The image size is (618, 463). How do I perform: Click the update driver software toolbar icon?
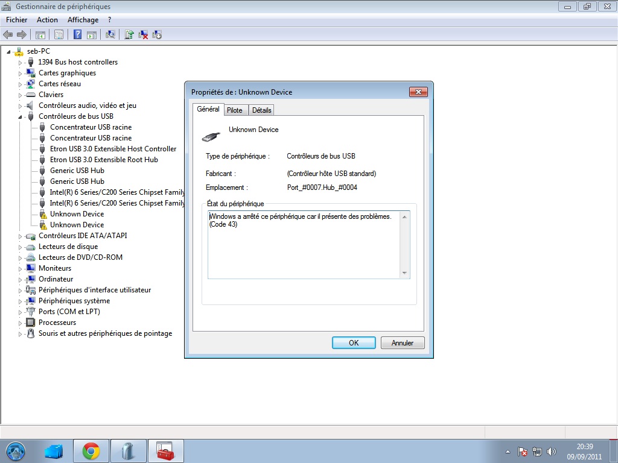[129, 34]
